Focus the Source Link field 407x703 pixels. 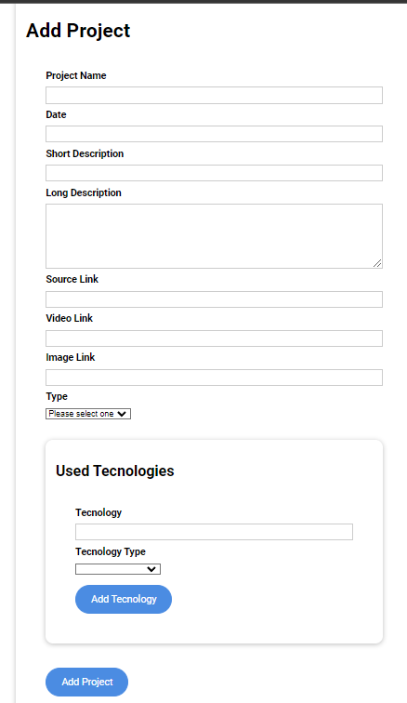214,299
